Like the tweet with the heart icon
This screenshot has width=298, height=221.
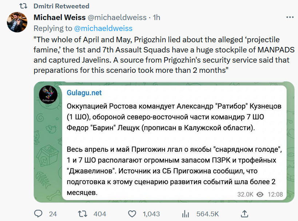tap(133, 214)
